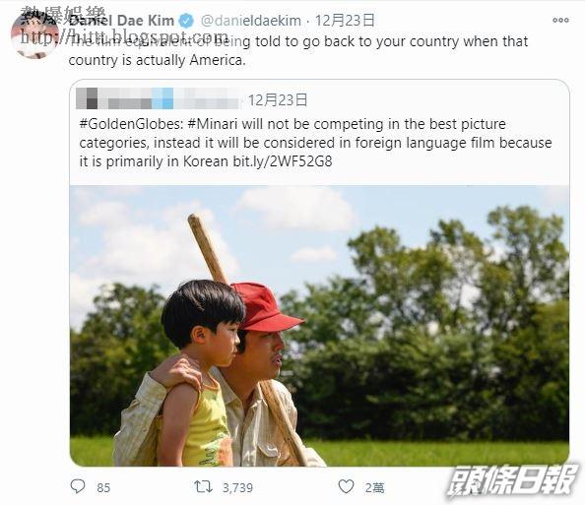Click the main tweet text about America
This screenshot has height=505, width=585.
point(298,51)
